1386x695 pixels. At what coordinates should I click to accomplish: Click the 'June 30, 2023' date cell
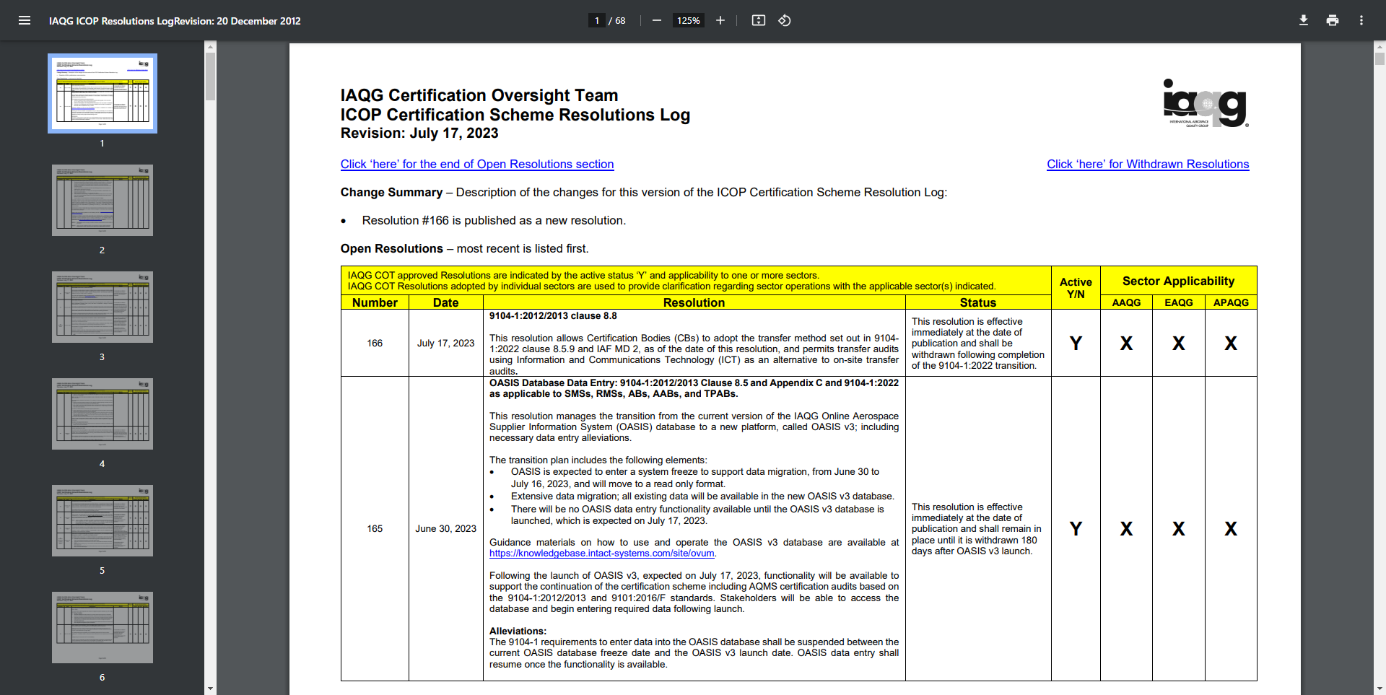[x=445, y=528]
